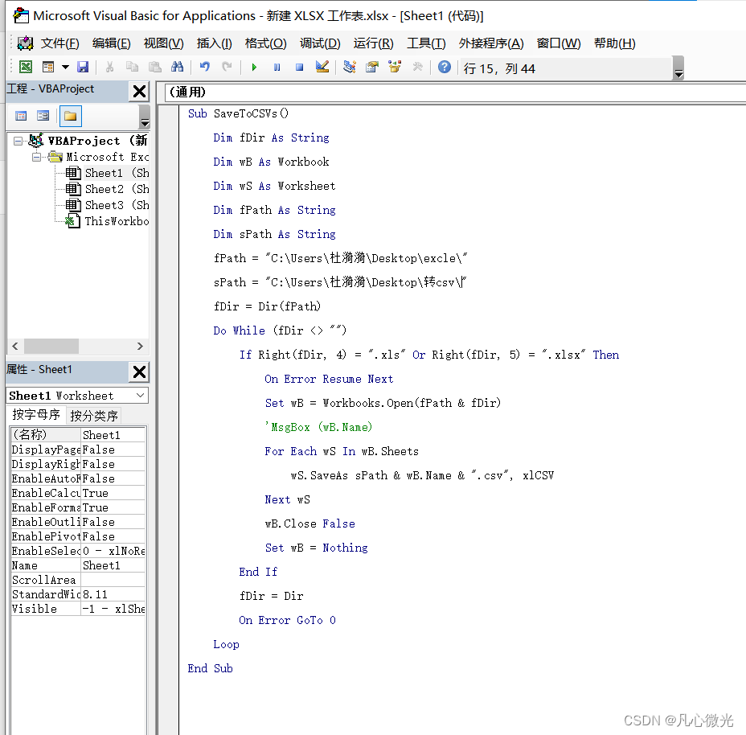Close the 属性 properties panel

tap(138, 372)
